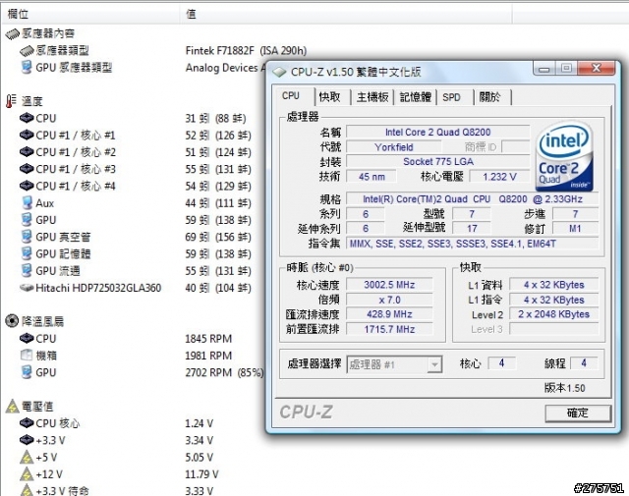Click the +5 V lightning icon

[x=27, y=457]
